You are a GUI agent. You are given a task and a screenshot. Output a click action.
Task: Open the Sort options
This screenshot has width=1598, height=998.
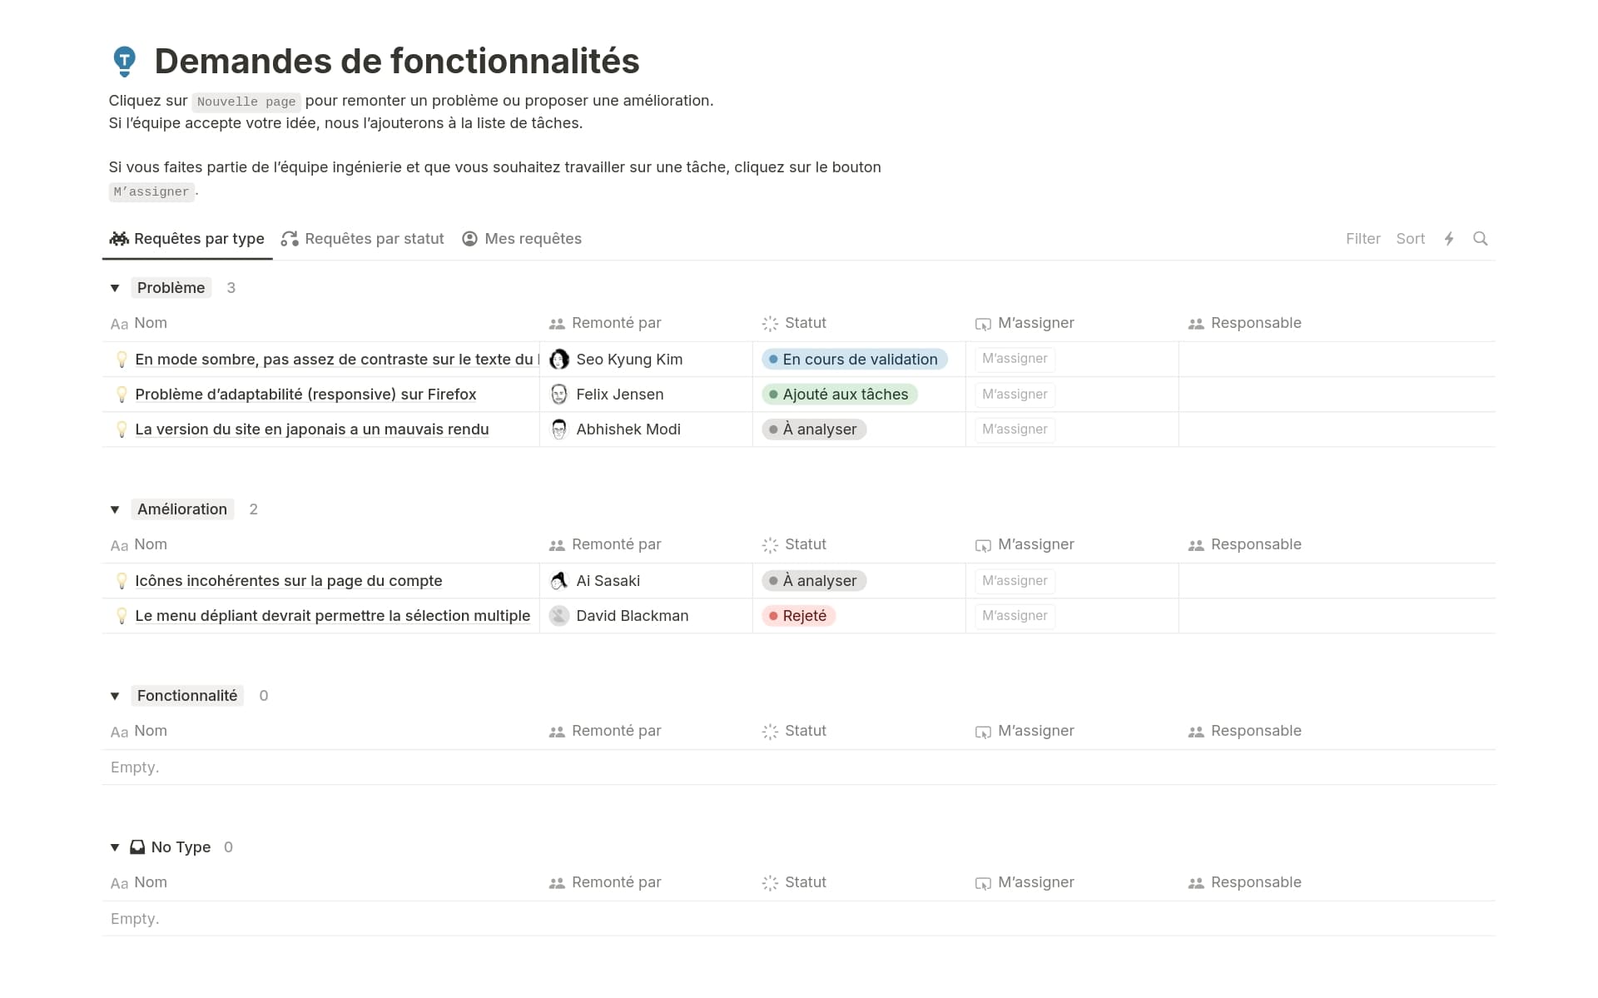click(x=1410, y=239)
